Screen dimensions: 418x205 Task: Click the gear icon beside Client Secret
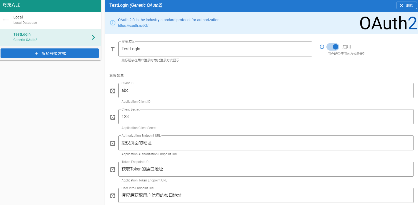tap(113, 117)
